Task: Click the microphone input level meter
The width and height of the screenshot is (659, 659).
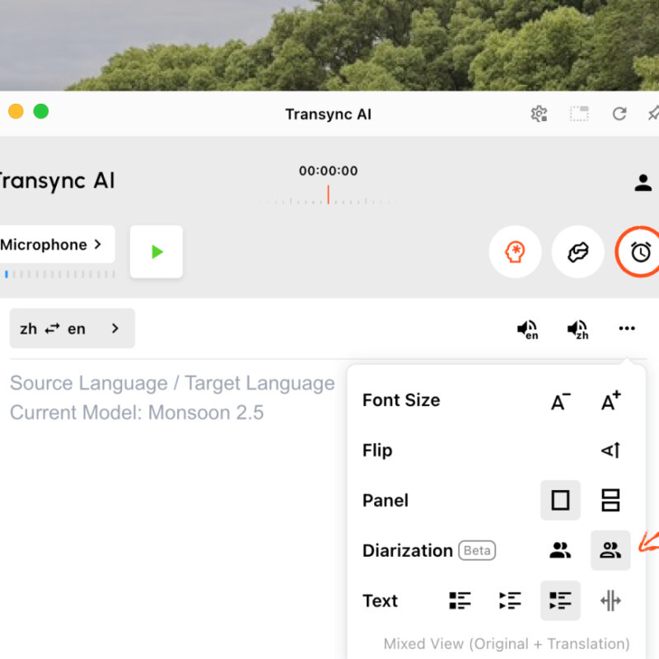Action: point(59,274)
